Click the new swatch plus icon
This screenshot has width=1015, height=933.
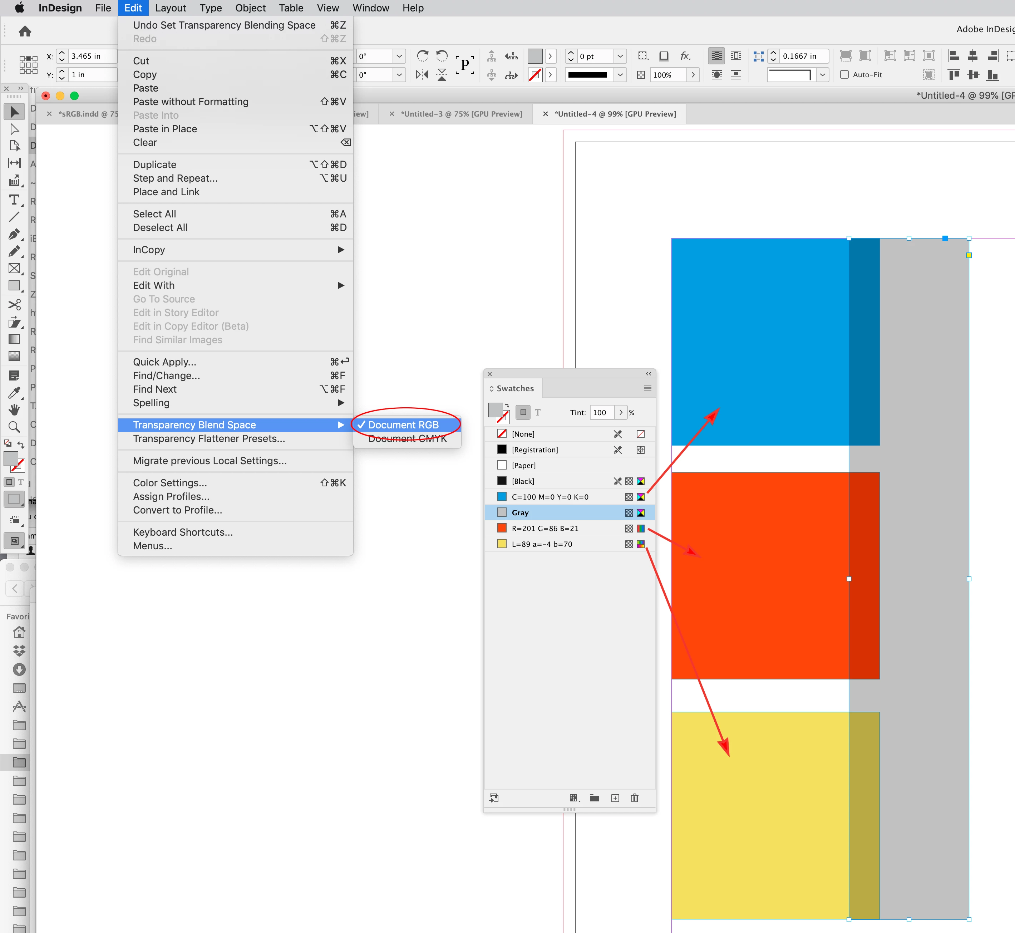coord(615,798)
